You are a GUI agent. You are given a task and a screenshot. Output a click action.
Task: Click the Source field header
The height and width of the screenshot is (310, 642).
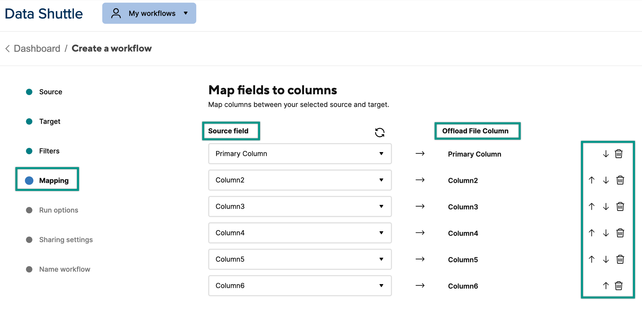(228, 131)
